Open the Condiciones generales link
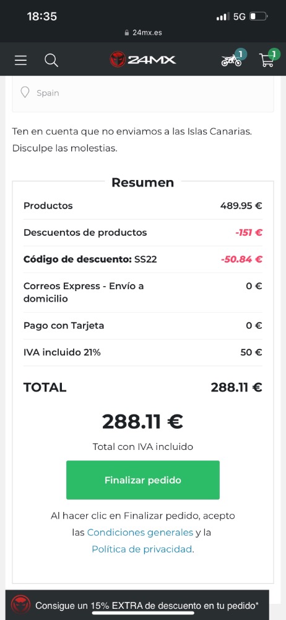The height and width of the screenshot is (620, 286). pos(140,532)
